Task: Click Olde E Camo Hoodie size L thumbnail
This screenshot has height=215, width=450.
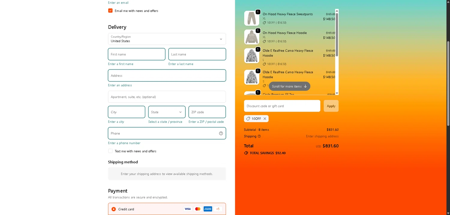Action: click(x=252, y=56)
